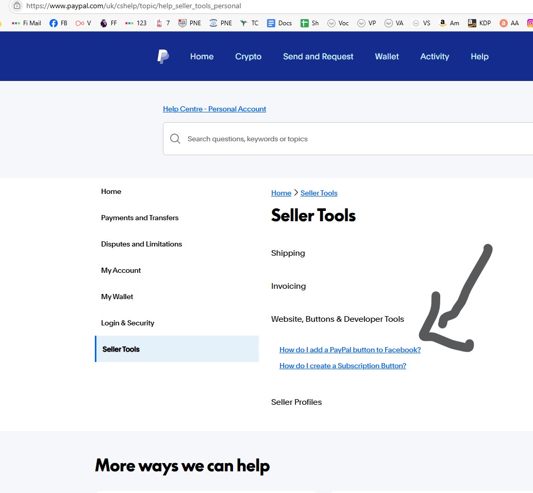Collapse Website, Buttons & Developer Tools section
533x493 pixels.
[338, 319]
